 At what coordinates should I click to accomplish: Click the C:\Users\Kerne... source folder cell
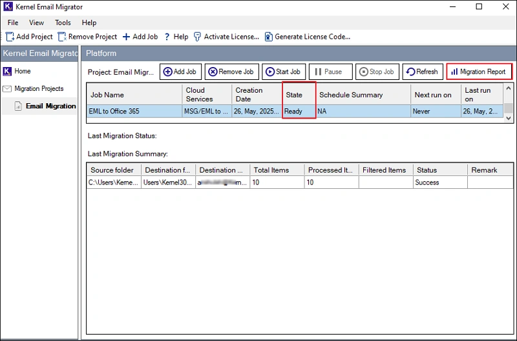click(x=114, y=182)
